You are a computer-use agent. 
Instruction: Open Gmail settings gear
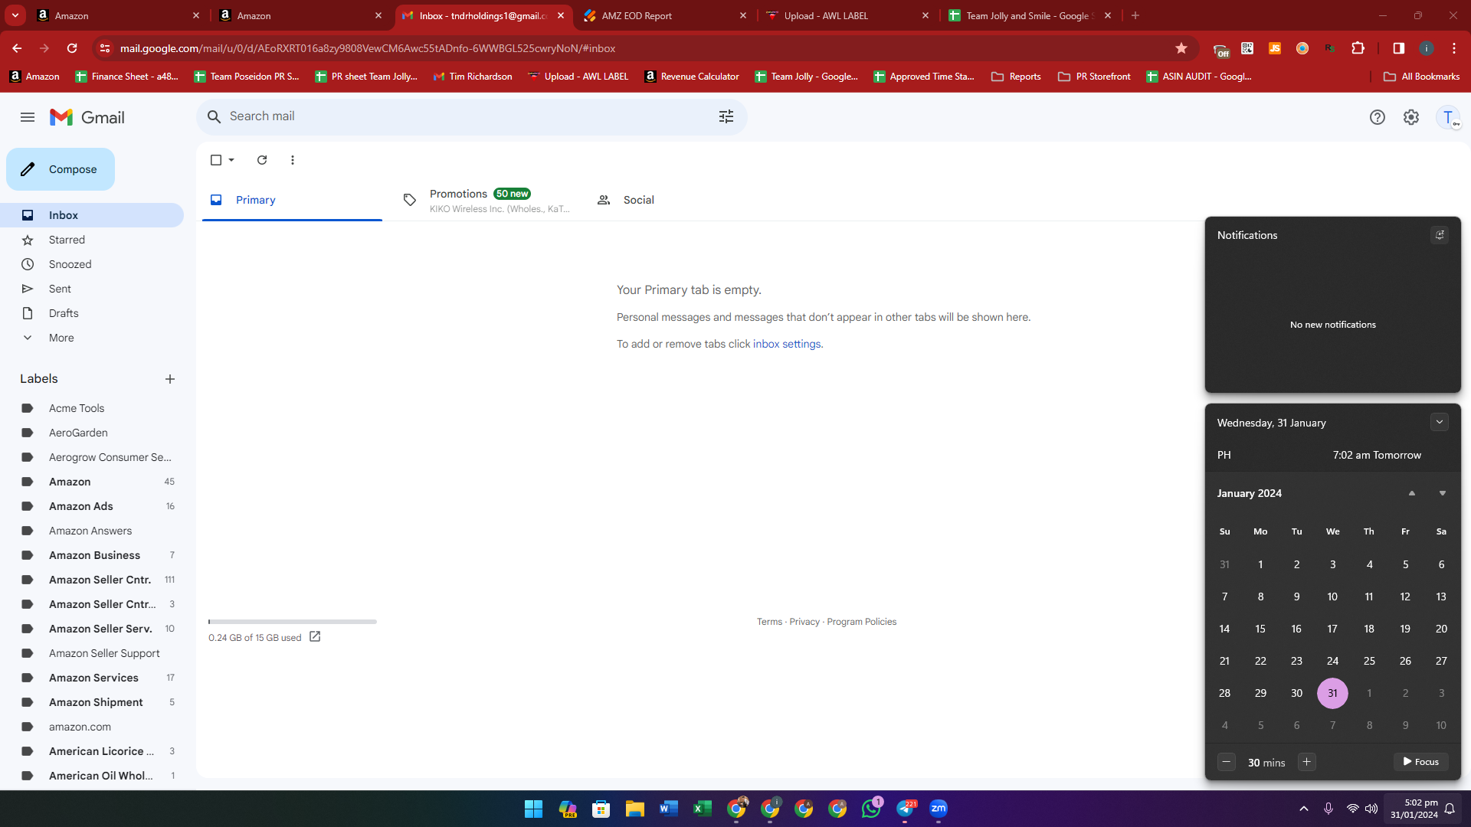coord(1411,117)
